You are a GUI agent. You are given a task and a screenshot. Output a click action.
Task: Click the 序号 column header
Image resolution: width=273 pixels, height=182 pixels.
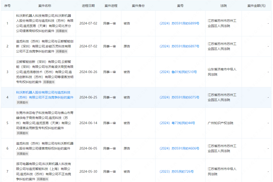point(7,6)
